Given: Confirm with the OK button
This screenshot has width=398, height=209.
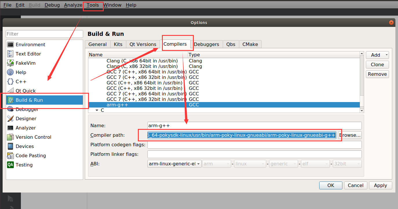Looking at the screenshot, I should [331, 185].
